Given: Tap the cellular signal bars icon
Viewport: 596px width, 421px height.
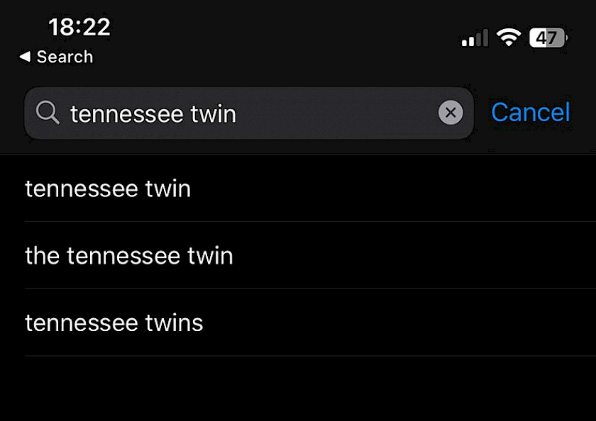Looking at the screenshot, I should [x=475, y=38].
